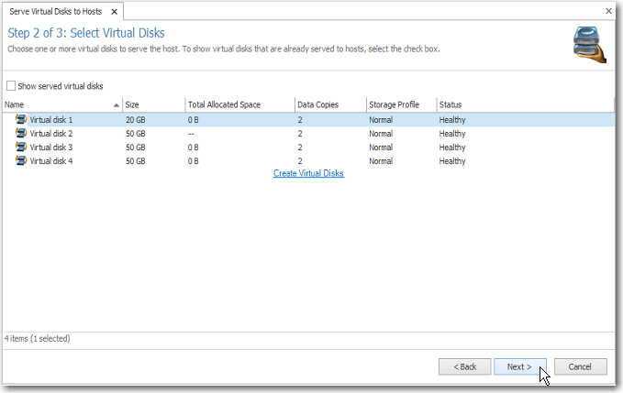The height and width of the screenshot is (393, 623).
Task: Sort list by Name column header
Action: click(x=55, y=105)
